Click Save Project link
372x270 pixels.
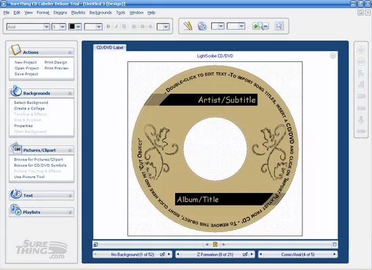click(26, 74)
